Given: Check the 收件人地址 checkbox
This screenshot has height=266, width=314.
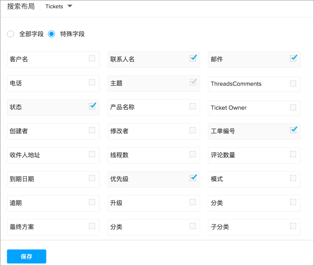Looking at the screenshot, I should point(92,154).
